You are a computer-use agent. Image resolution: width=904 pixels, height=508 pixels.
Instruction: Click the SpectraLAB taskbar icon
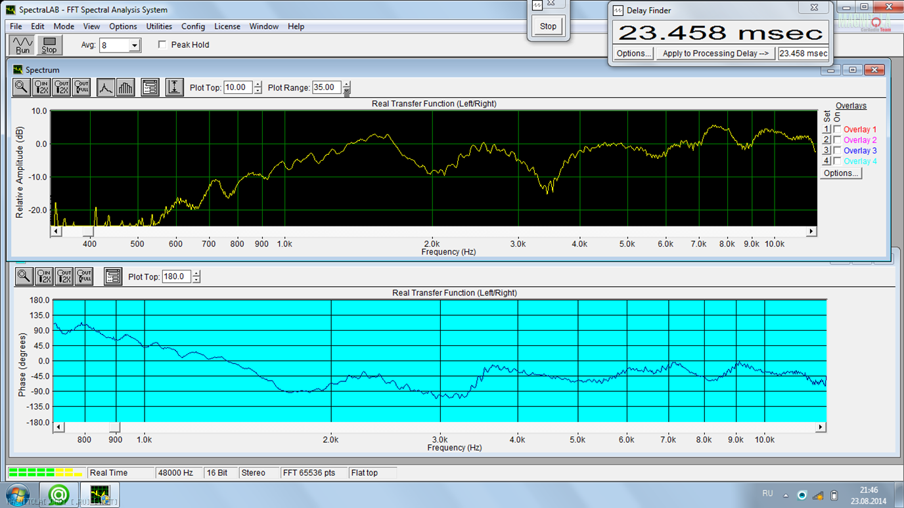pos(100,494)
